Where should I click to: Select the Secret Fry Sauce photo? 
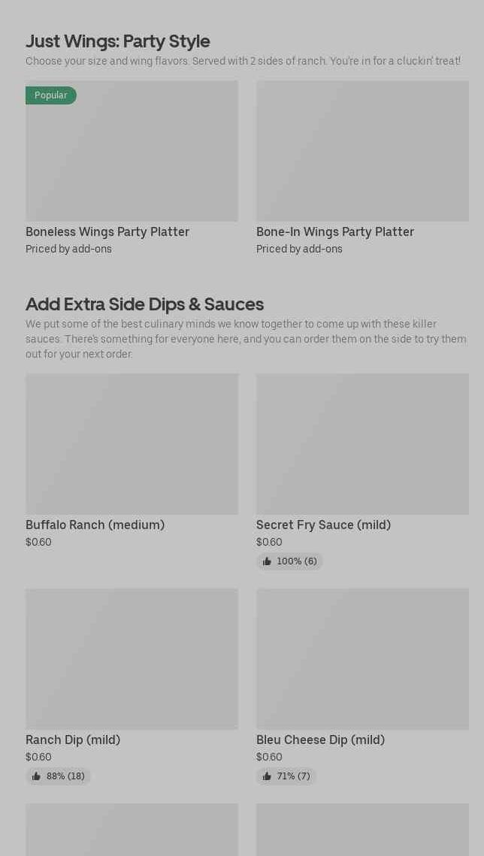coord(362,444)
